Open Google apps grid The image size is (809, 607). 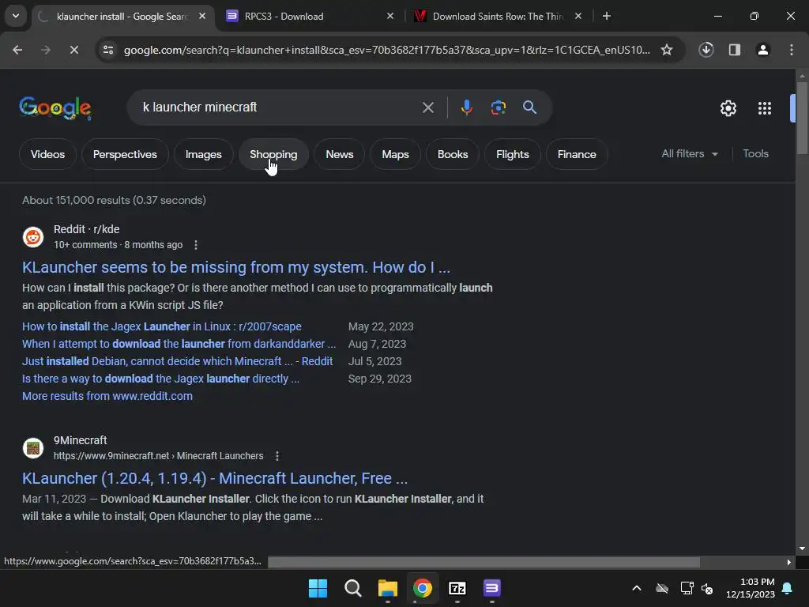tap(765, 108)
